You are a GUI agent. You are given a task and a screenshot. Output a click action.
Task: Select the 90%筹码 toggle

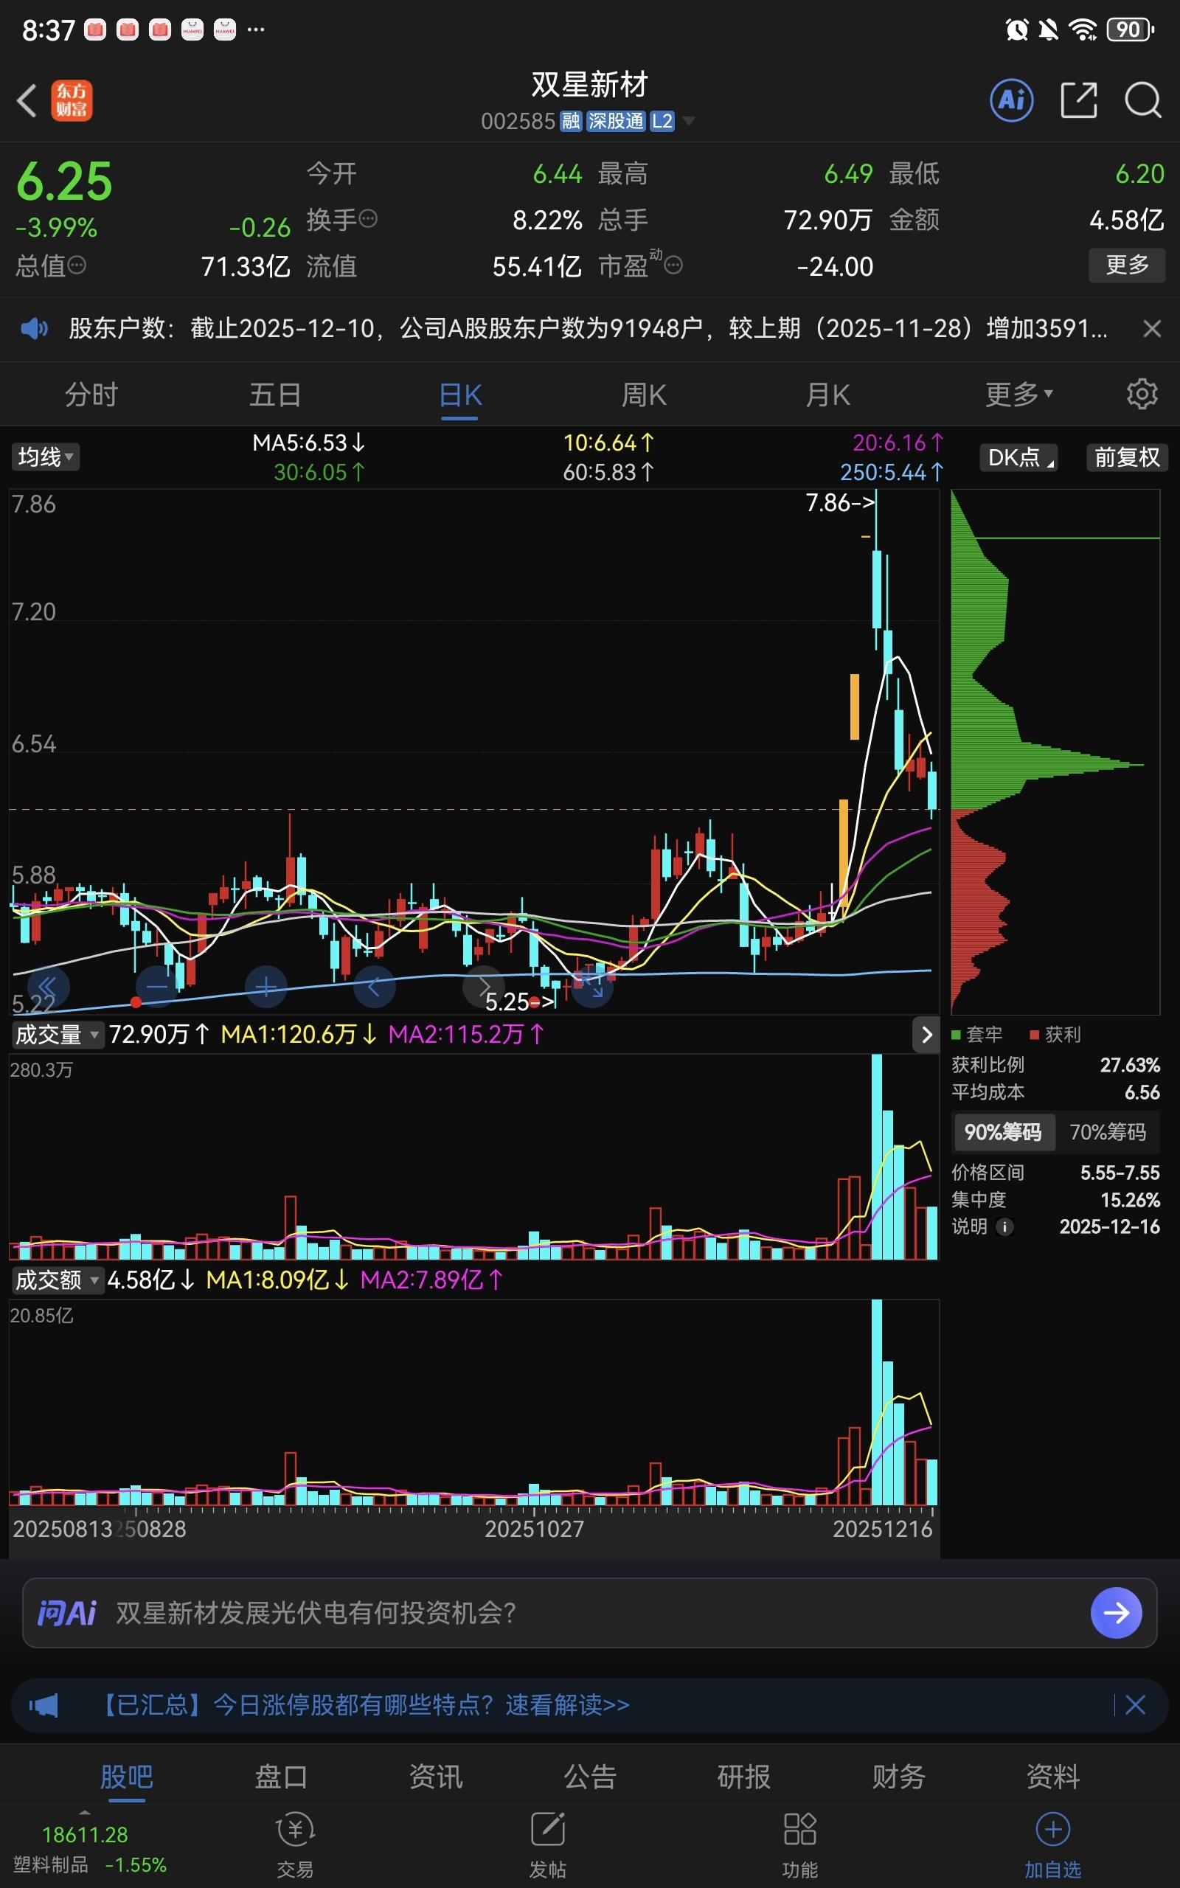(x=1003, y=1132)
